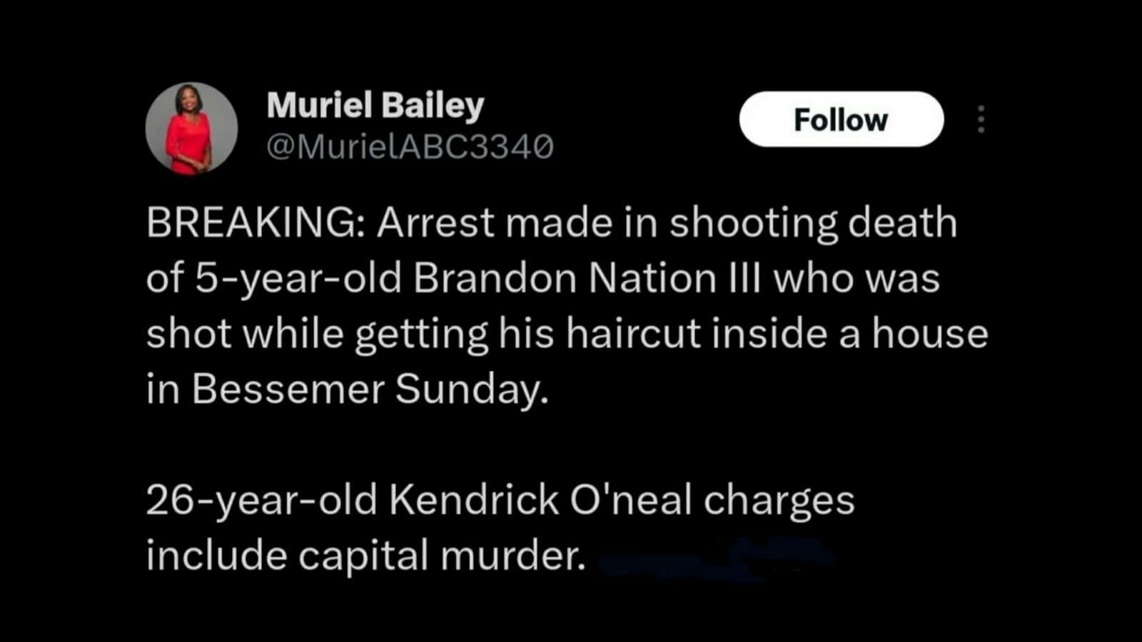The image size is (1142, 642).
Task: Click the word Arrest in the tweet
Action: point(435,223)
